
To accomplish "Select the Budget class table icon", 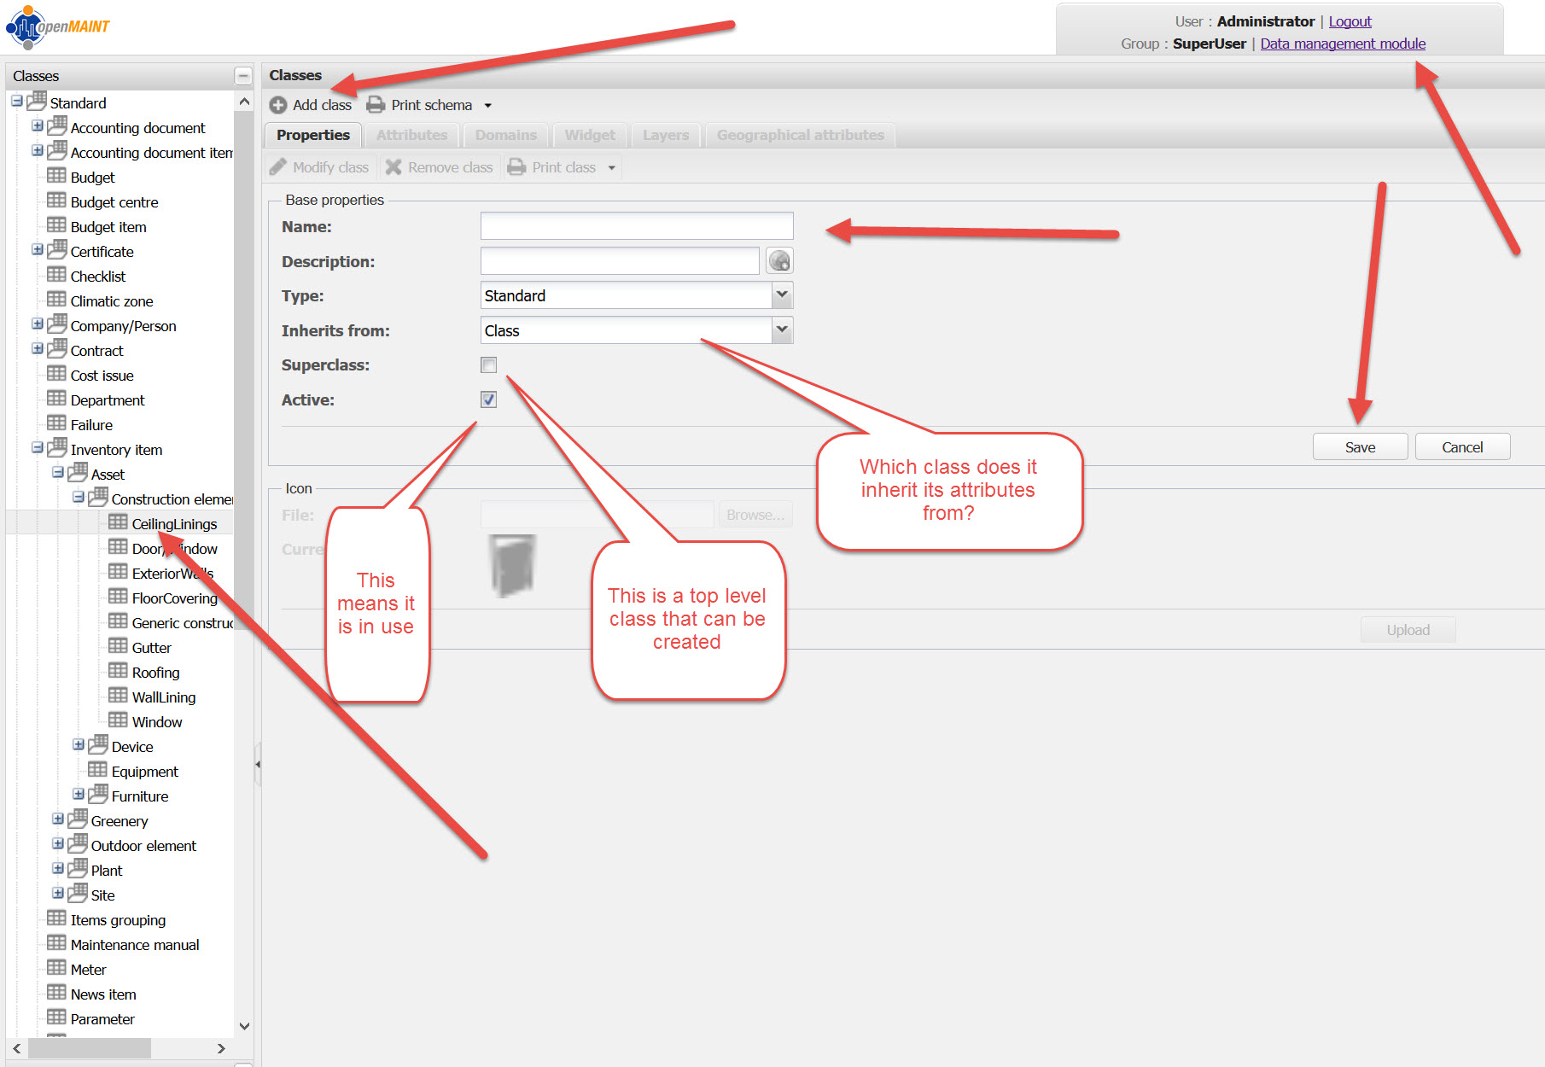I will pyautogui.click(x=56, y=177).
